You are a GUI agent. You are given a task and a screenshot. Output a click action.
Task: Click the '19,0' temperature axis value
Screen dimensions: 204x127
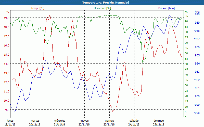tap(7, 18)
